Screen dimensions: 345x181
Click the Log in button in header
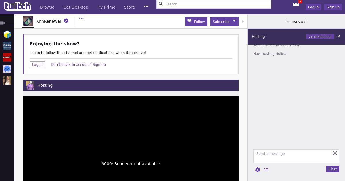313,7
